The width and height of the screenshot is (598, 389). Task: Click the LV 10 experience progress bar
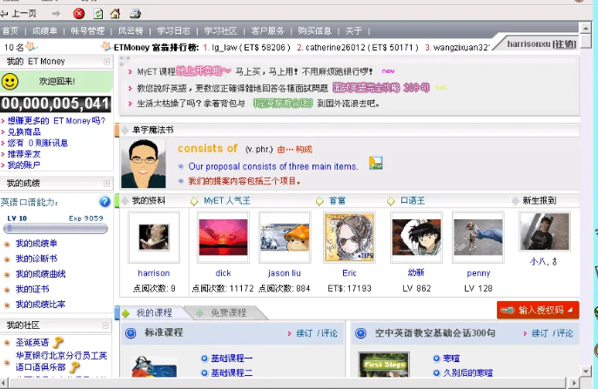coord(56,229)
